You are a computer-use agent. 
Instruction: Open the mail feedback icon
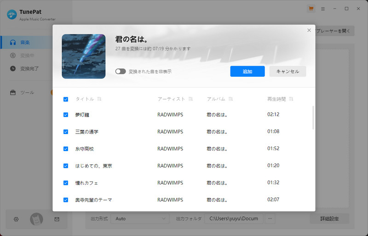pos(57,219)
